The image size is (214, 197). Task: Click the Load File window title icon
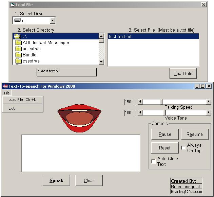(x=12, y=5)
